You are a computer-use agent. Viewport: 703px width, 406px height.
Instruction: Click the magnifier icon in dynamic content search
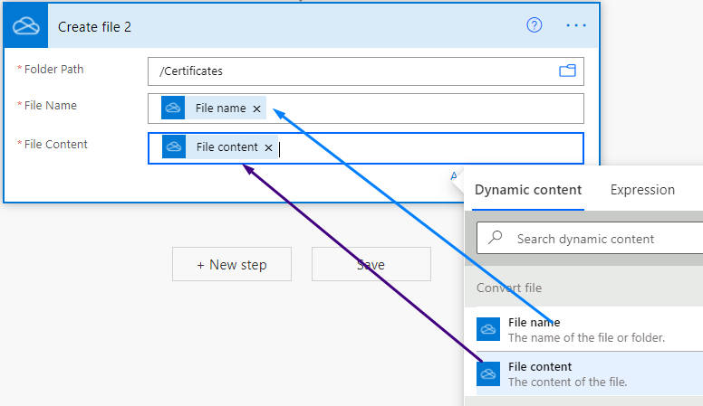(495, 237)
